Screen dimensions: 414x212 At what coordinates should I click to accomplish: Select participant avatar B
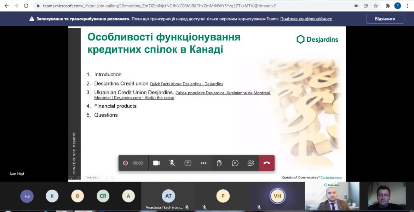coord(77,196)
